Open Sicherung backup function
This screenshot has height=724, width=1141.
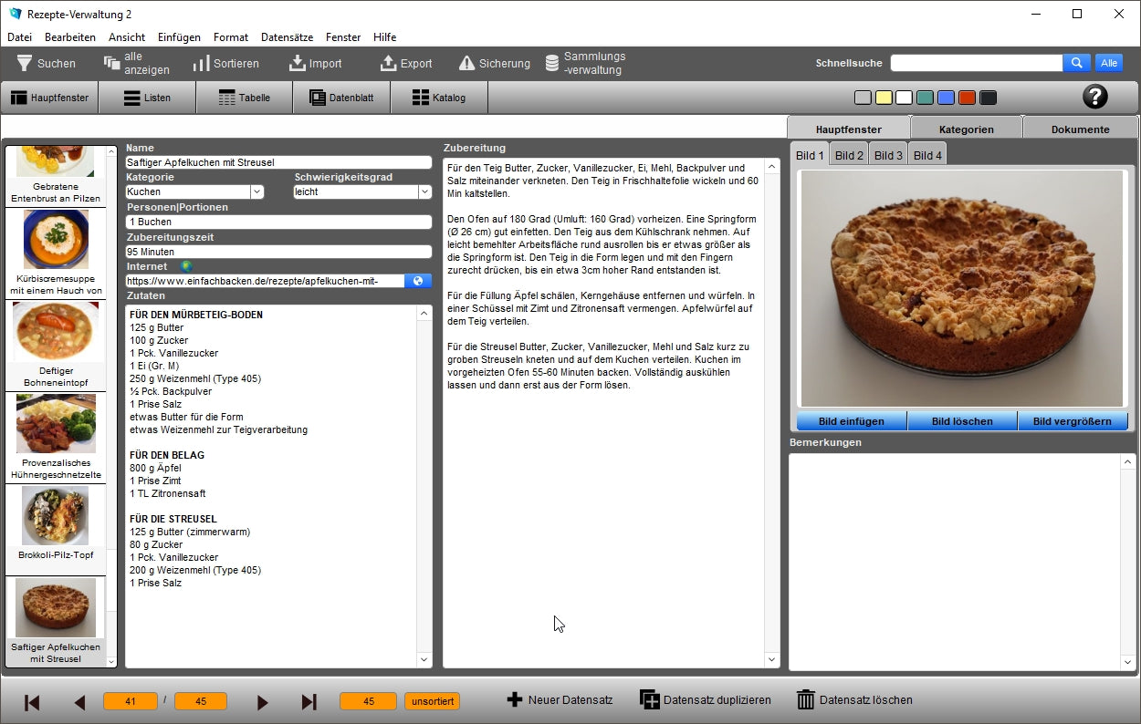coord(466,63)
